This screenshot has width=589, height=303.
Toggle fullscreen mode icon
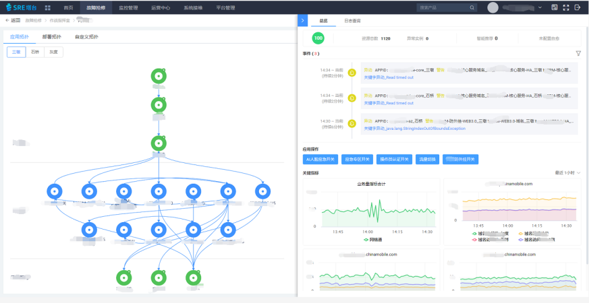coord(566,7)
